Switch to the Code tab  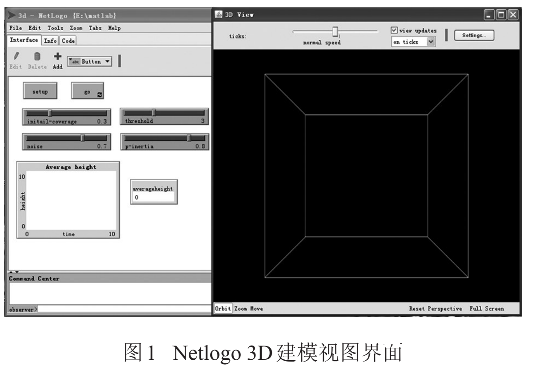68,40
